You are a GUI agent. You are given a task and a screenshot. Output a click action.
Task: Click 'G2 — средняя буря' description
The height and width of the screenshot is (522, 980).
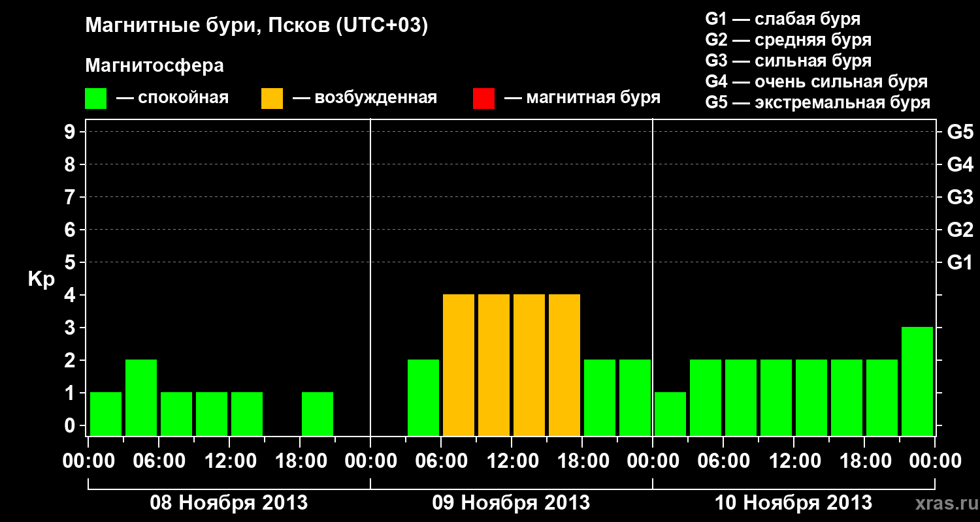click(x=788, y=40)
